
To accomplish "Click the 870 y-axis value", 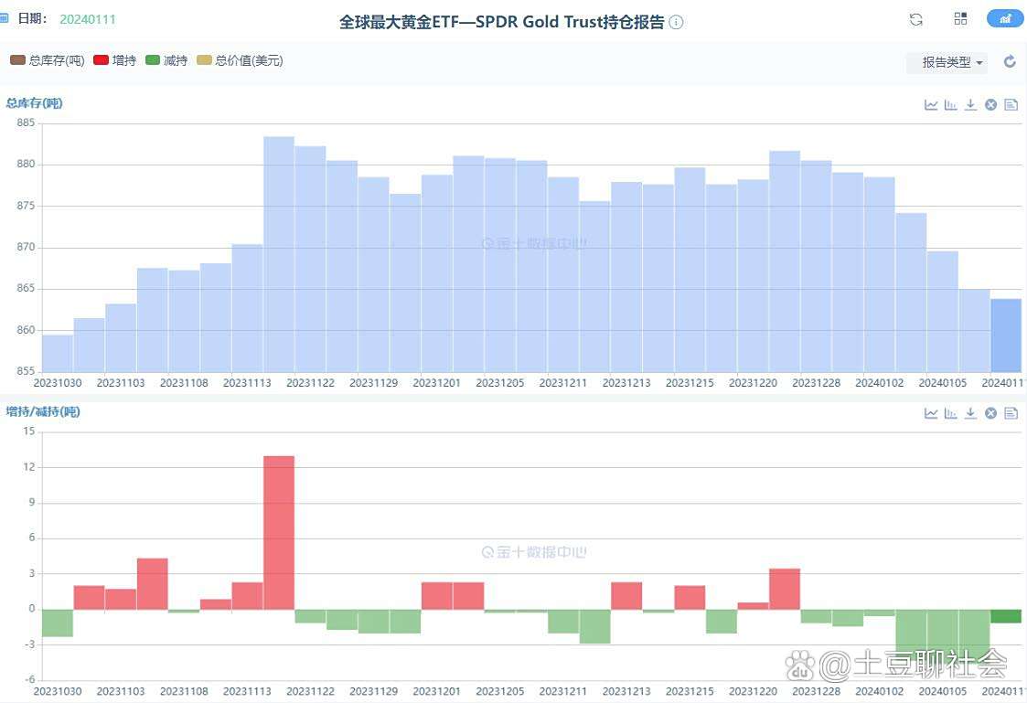I will (27, 248).
